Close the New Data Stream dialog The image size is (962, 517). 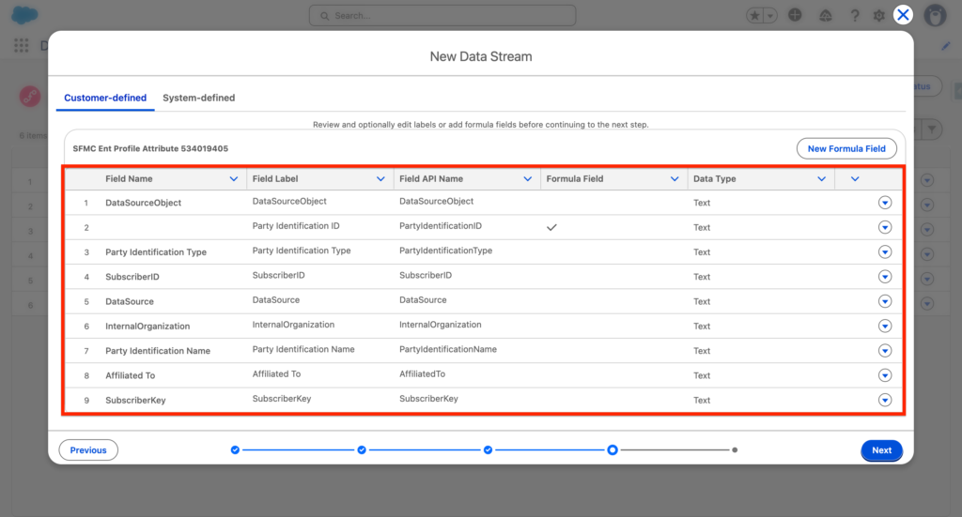(x=903, y=14)
